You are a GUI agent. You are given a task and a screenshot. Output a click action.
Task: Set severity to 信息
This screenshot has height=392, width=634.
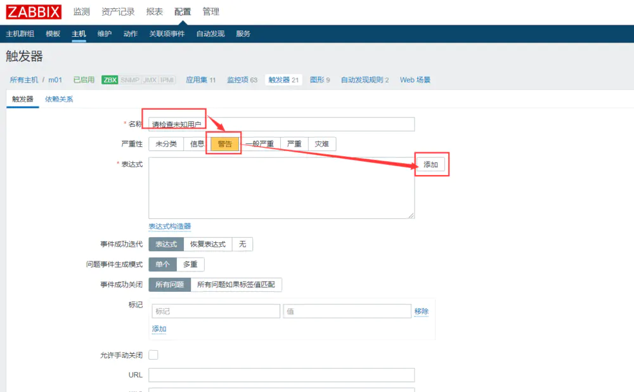pos(197,143)
